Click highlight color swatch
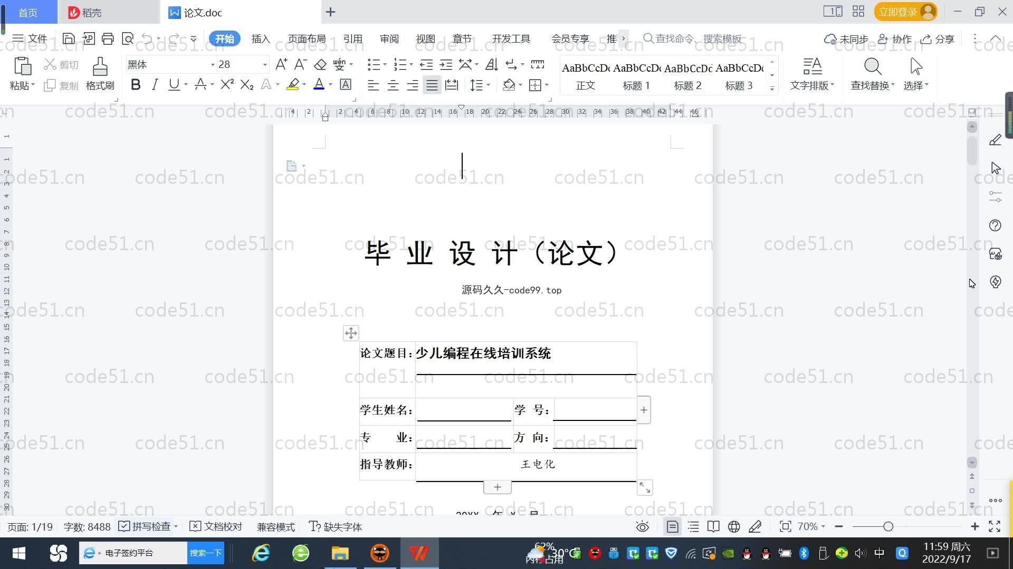1013x569 pixels. pyautogui.click(x=293, y=84)
